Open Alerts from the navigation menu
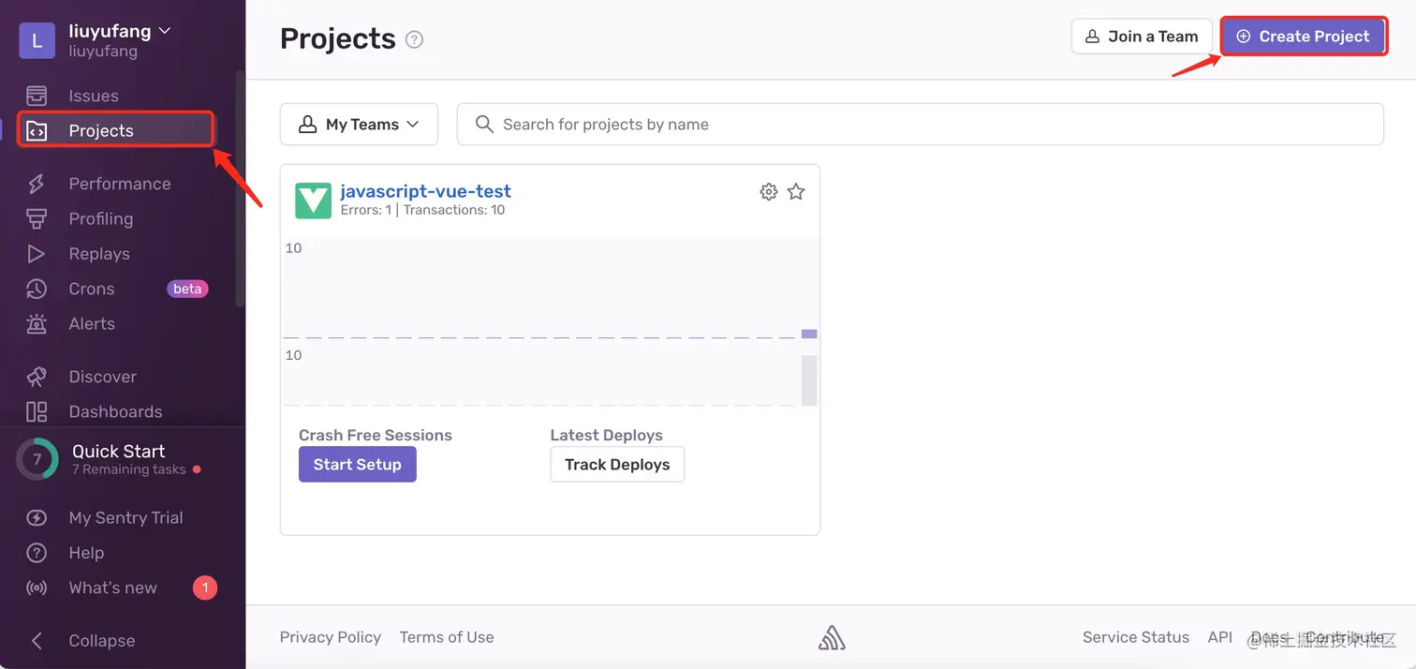 pos(92,323)
